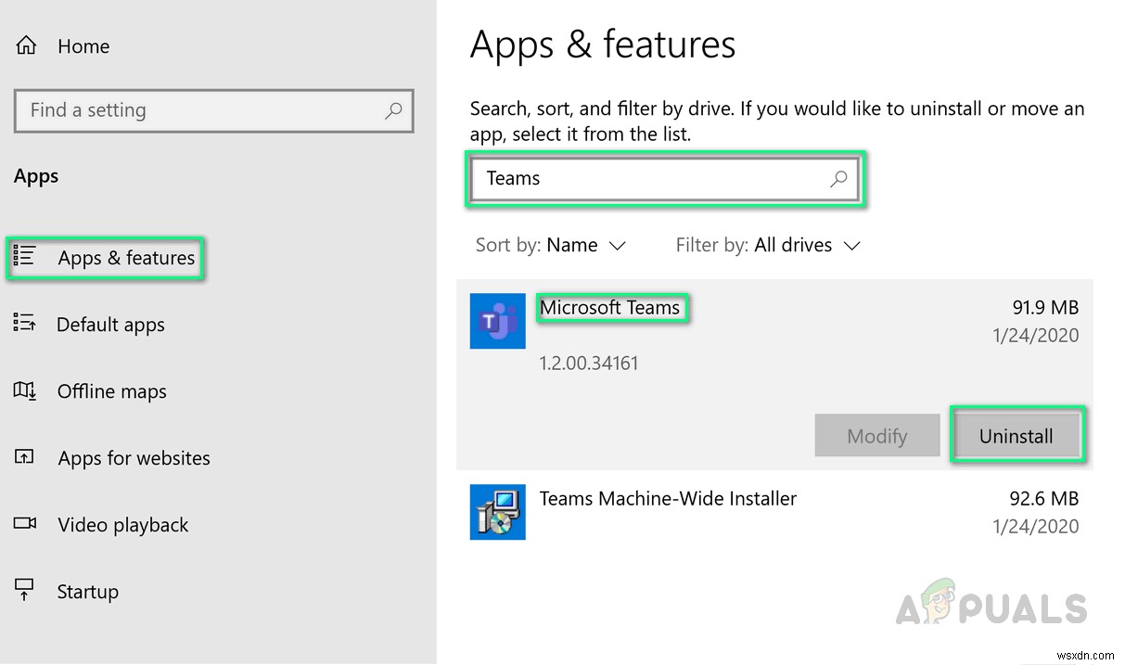
Task: Select the Teams Machine-Wide Installer entry
Action: (x=668, y=499)
